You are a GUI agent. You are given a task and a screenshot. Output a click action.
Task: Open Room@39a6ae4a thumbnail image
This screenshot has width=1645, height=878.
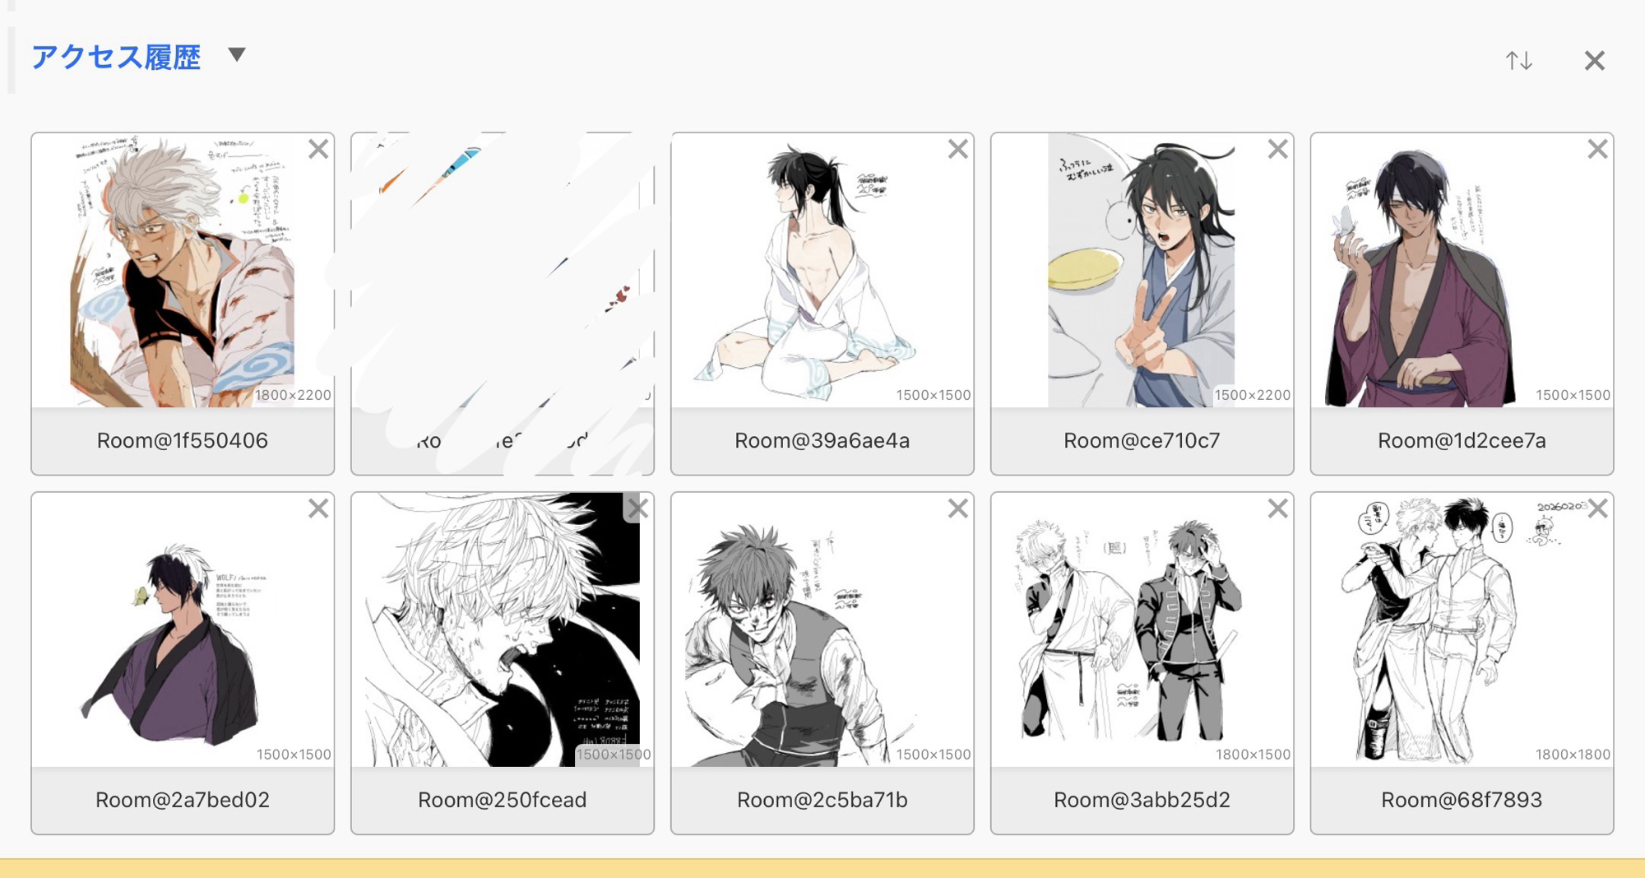[822, 270]
